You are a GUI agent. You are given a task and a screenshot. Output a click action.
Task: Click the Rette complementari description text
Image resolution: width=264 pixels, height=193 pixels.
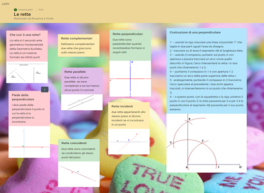click(78, 48)
